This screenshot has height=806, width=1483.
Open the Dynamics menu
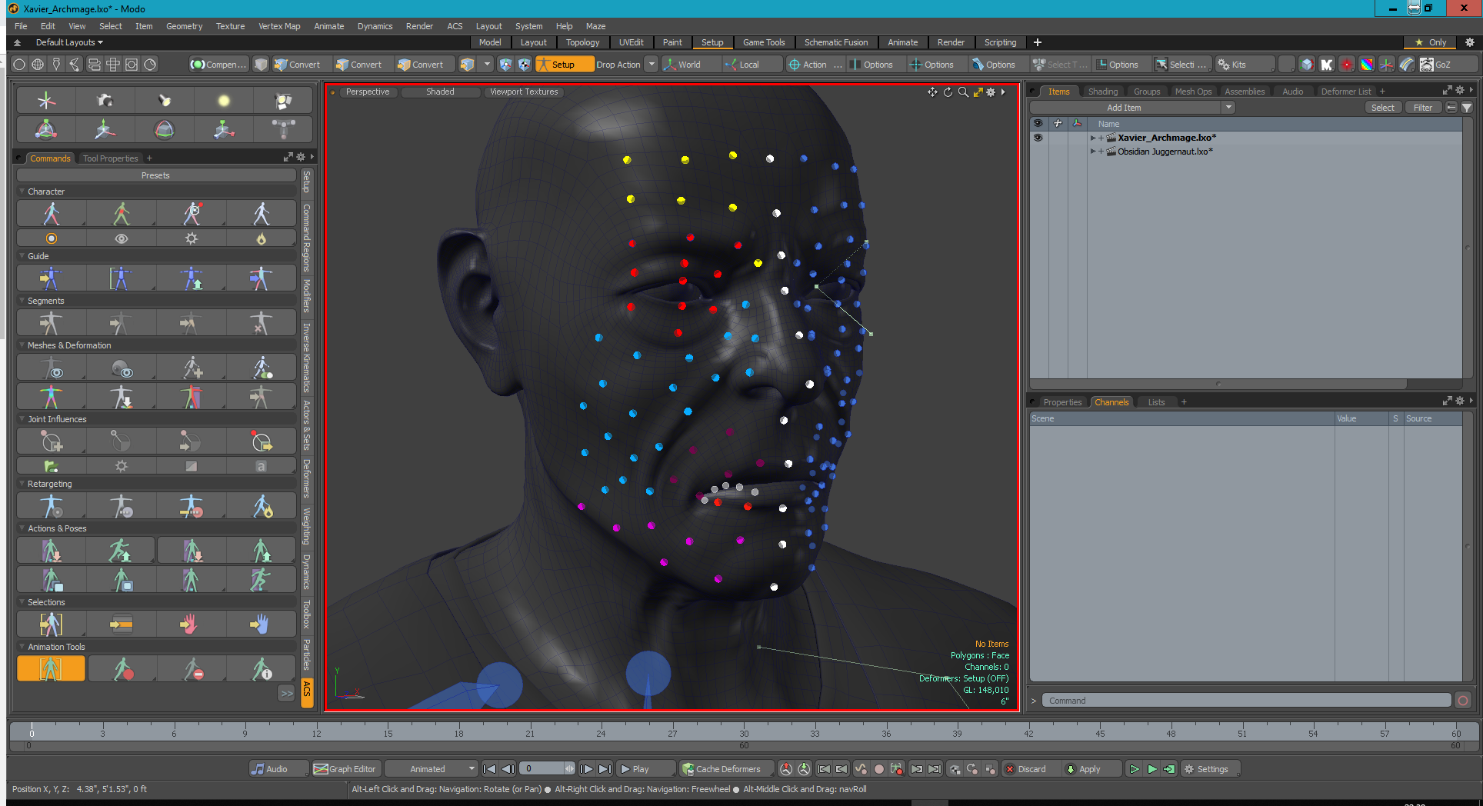(x=375, y=26)
